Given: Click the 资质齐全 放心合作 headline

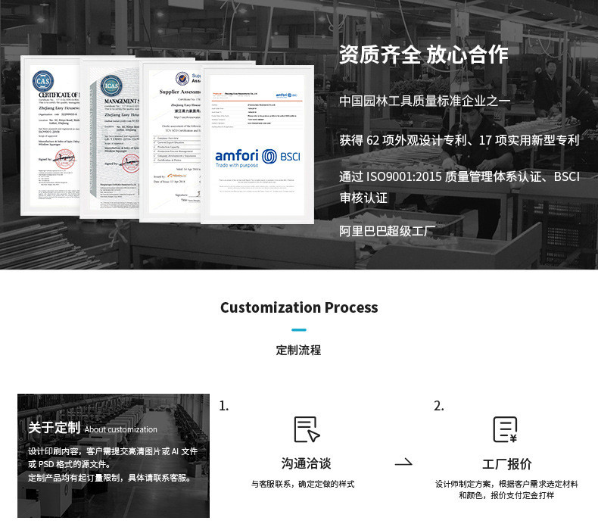Looking at the screenshot, I should click(424, 55).
